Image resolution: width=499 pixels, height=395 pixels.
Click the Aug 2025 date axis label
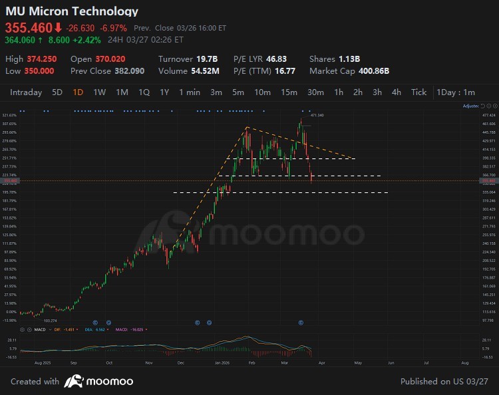tap(43, 363)
